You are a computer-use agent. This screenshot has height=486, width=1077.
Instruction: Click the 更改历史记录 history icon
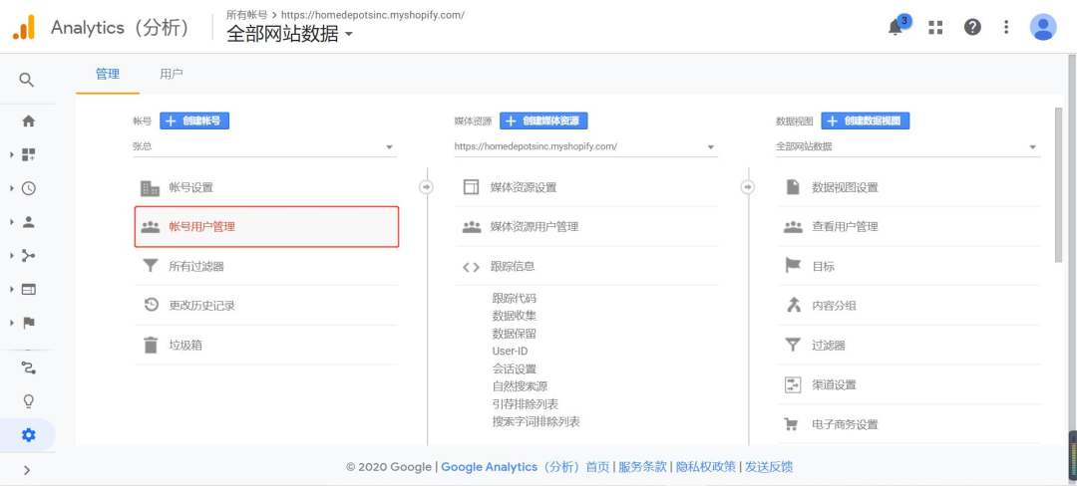click(152, 305)
